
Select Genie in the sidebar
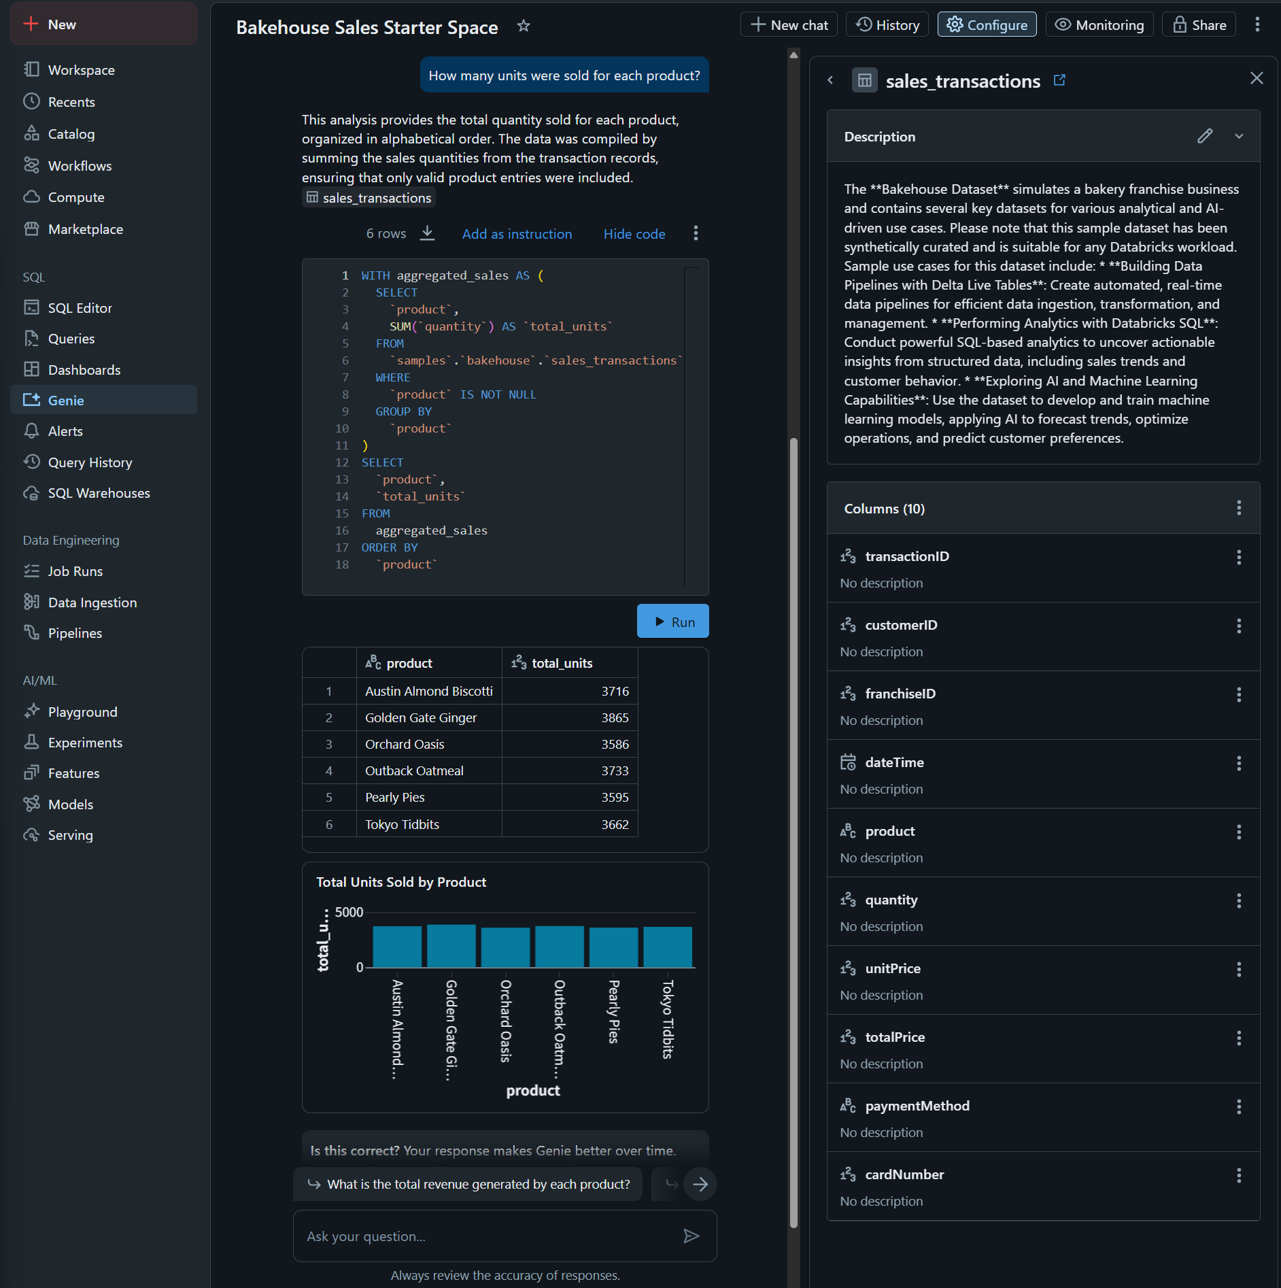[x=103, y=401]
